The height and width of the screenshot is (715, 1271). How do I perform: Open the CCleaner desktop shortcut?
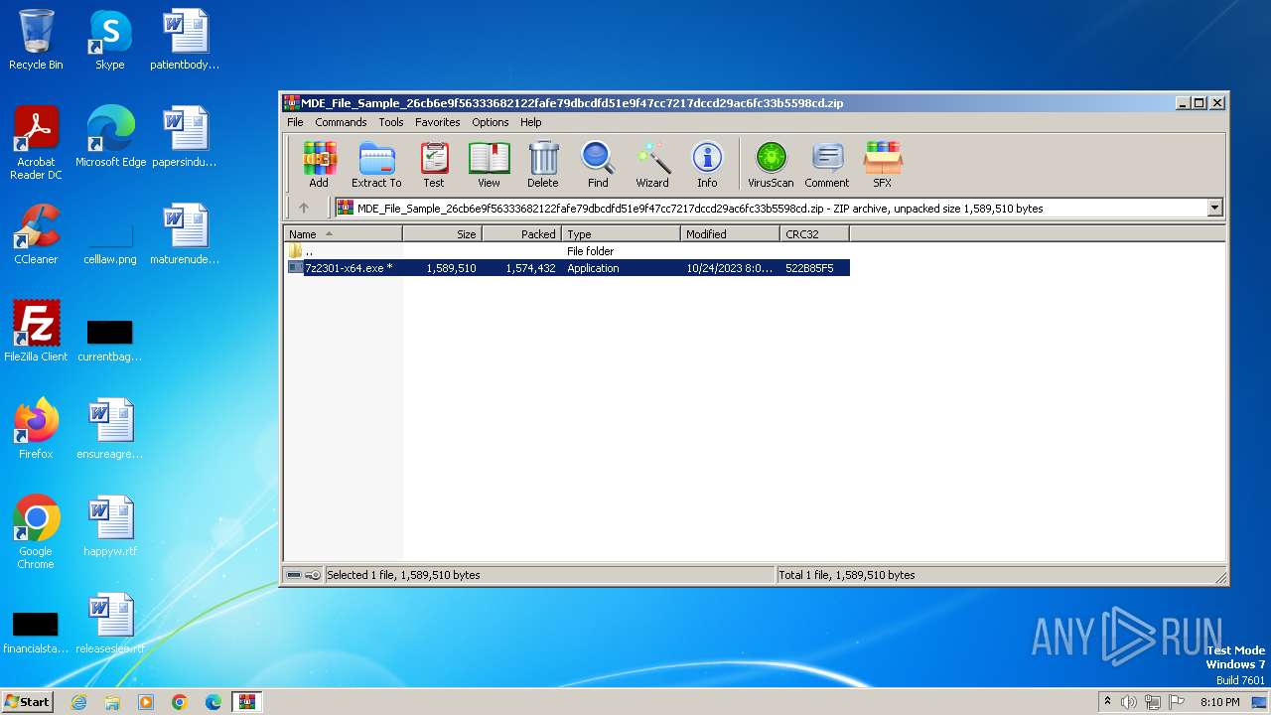[x=36, y=234]
